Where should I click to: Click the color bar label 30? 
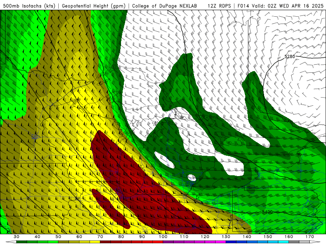tap(16, 237)
